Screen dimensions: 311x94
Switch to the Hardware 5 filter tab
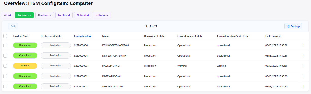pos(44,15)
